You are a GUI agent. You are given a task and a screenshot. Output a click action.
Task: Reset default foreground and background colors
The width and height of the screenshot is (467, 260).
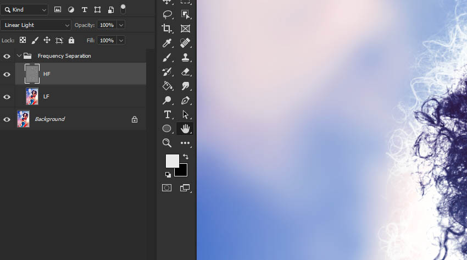pos(168,175)
